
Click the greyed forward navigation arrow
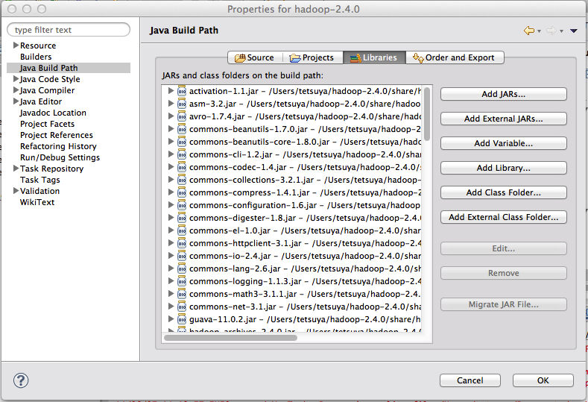point(551,31)
